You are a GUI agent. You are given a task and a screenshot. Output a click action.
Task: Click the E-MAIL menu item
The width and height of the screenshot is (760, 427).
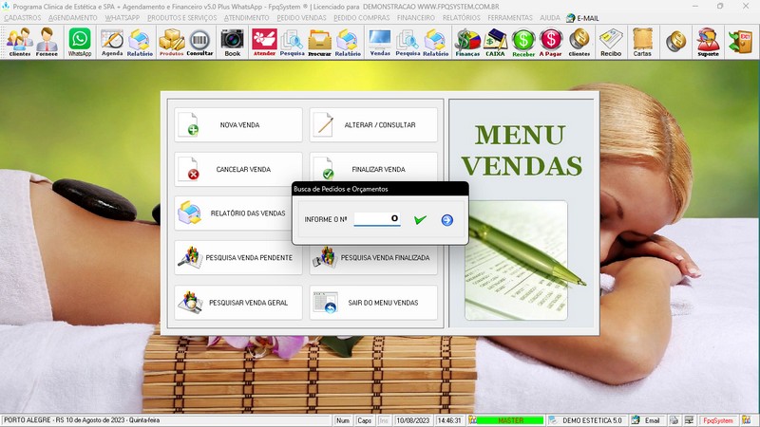583,18
